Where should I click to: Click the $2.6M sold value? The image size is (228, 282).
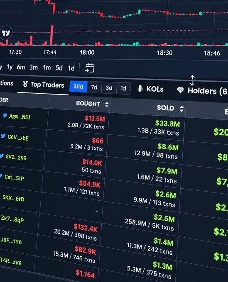coord(166,194)
